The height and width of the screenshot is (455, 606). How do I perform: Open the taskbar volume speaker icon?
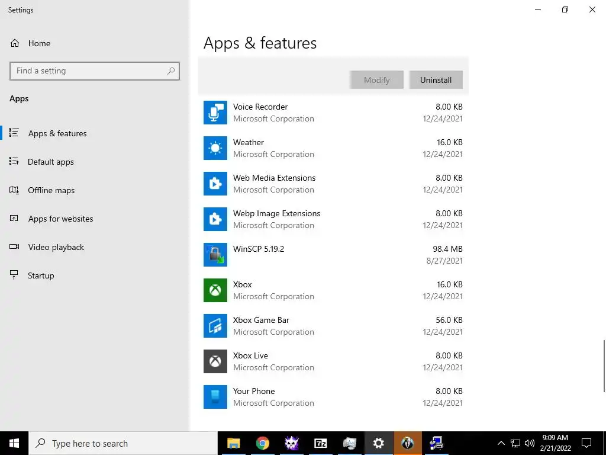click(x=530, y=443)
